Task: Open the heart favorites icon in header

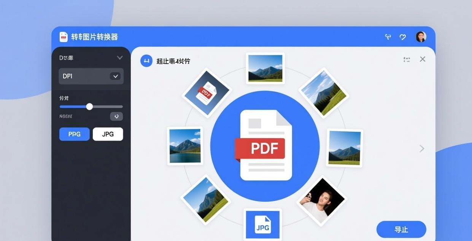Action: 403,37
